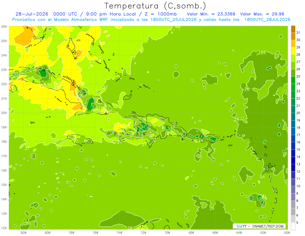The height and width of the screenshot is (236, 305).
Task: Click the 1800UTC_28JUL2026 forecast validity text
Action: (x=267, y=20)
